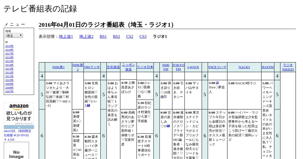Open the aikoの詩 product link
303x159 pixels.
click(17, 135)
